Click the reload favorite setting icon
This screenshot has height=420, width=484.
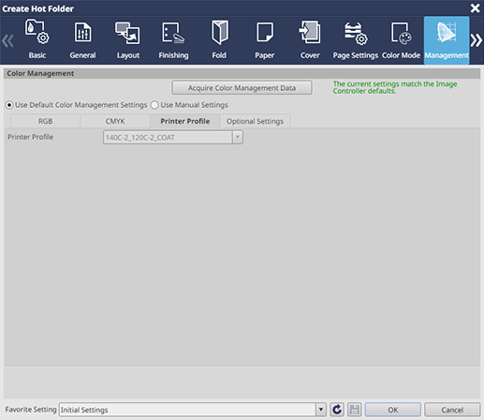click(x=337, y=410)
